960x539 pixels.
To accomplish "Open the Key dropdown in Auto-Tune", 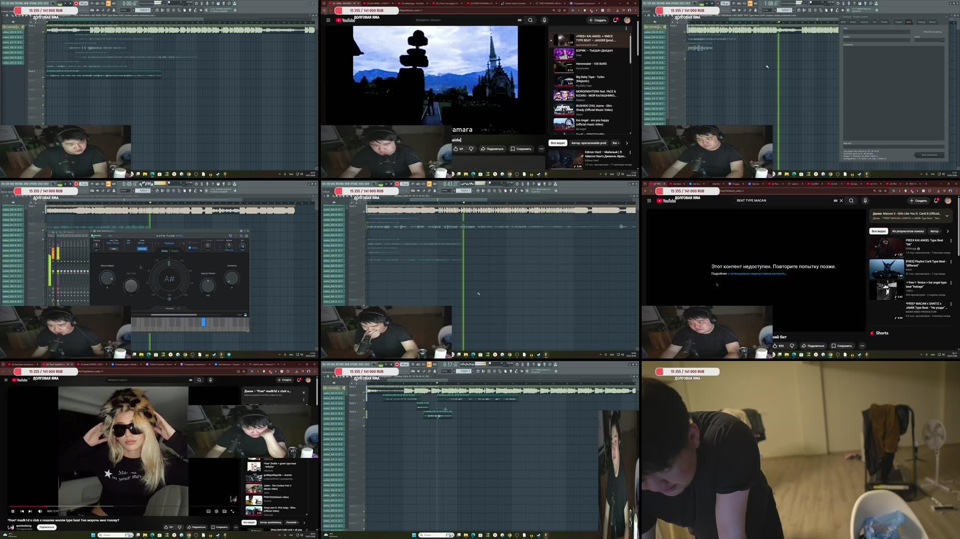I will pyautogui.click(x=129, y=243).
